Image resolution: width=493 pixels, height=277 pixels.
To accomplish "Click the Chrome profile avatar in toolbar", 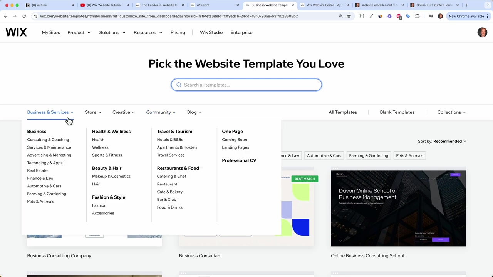I will [x=440, y=16].
